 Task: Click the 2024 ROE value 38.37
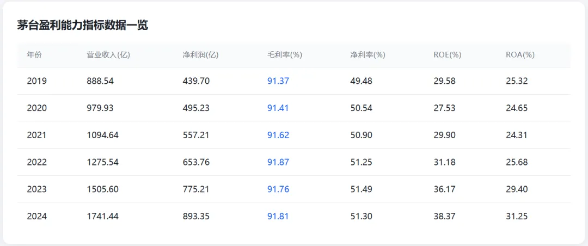(x=444, y=217)
